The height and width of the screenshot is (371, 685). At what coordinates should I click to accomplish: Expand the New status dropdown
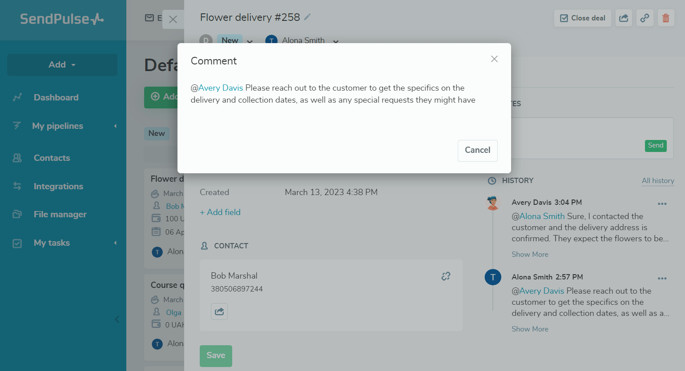(x=250, y=41)
